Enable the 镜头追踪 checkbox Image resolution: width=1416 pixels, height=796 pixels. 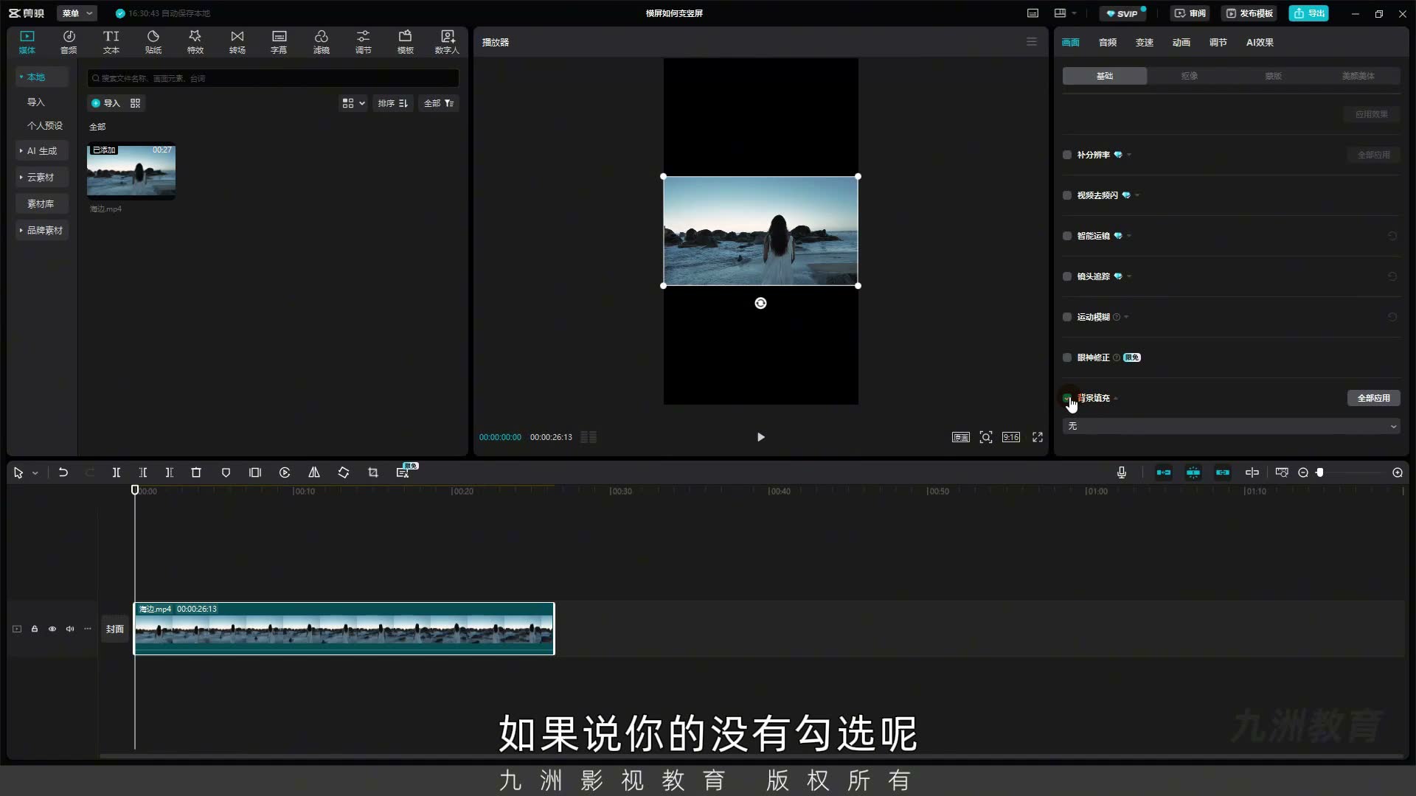(1067, 276)
